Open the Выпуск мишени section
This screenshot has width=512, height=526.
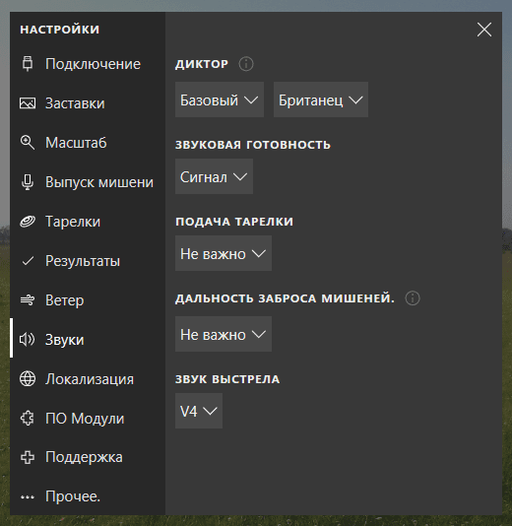click(99, 182)
